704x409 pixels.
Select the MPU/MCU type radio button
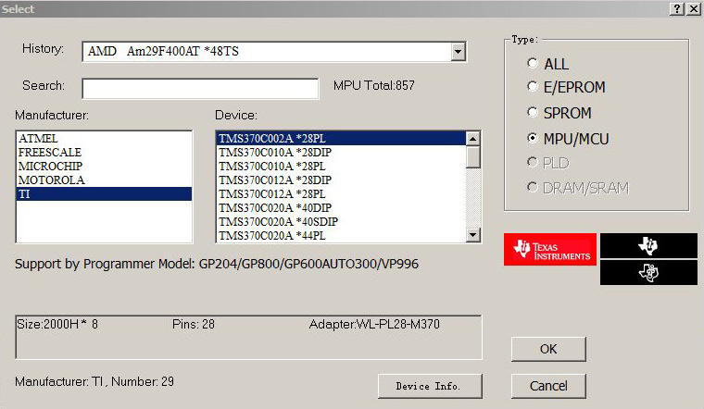533,138
